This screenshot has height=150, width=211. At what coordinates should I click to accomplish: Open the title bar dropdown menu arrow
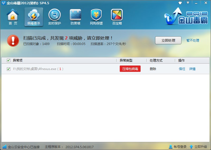point(188,3)
